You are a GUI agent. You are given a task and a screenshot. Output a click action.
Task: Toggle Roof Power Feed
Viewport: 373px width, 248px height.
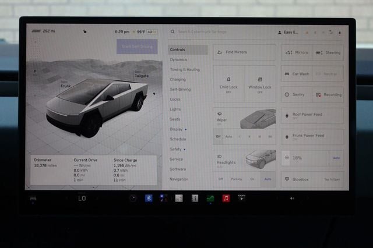(312, 116)
